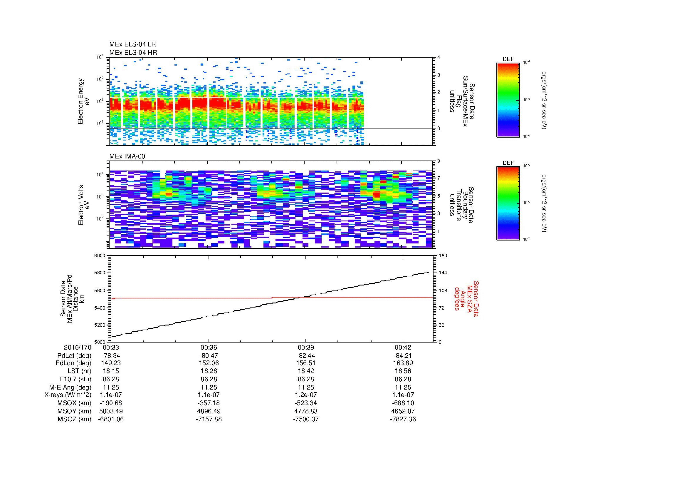
Task: Select the MSOX (km) row label
Action: click(74, 403)
